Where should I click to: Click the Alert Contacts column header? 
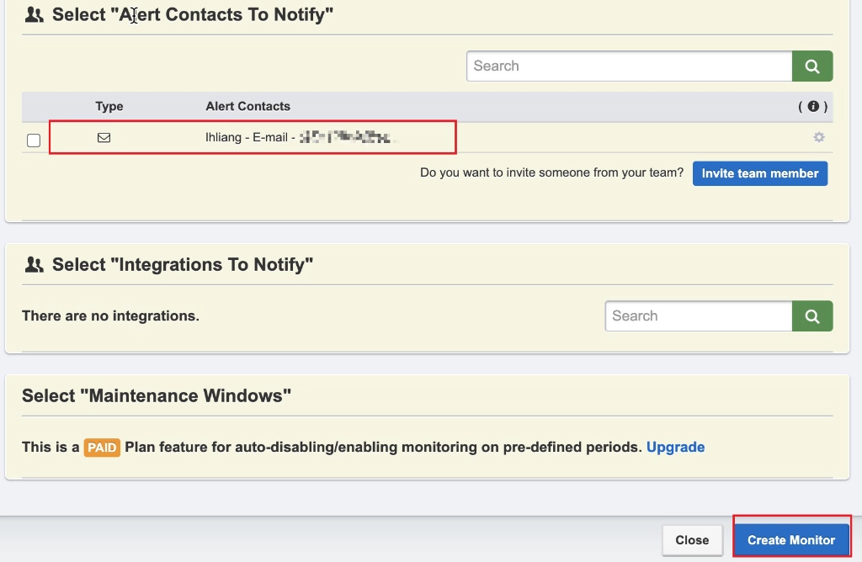coord(247,106)
